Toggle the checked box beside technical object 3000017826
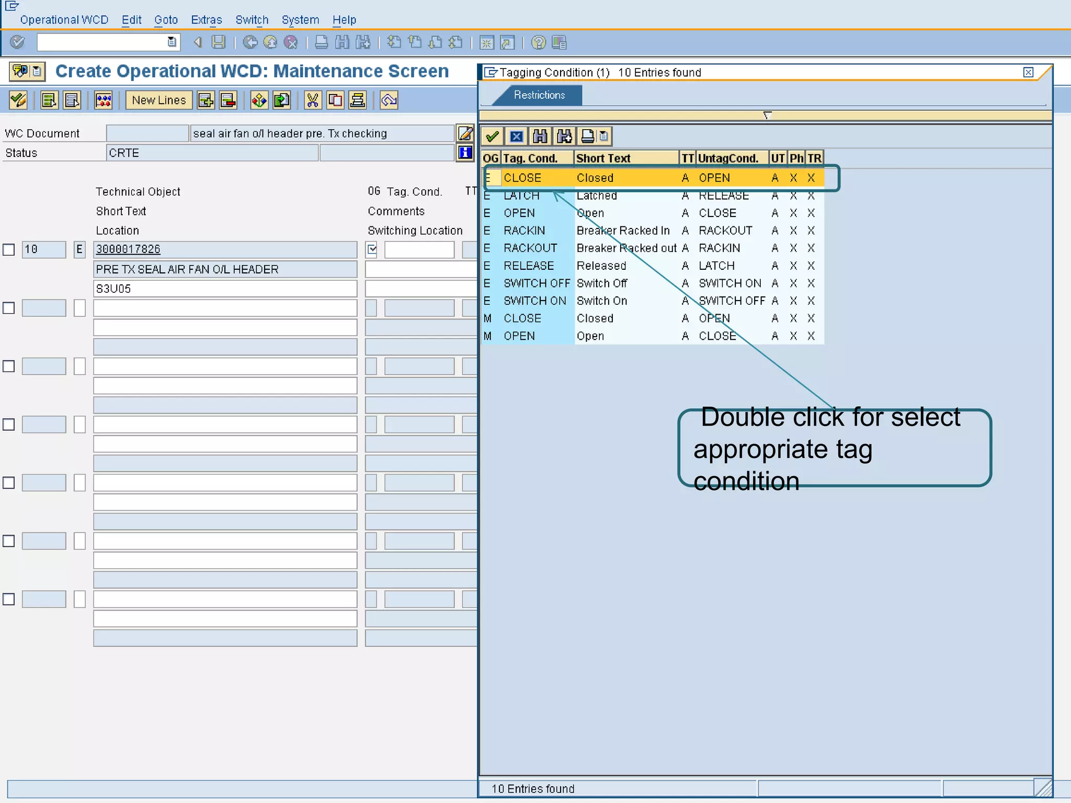The height and width of the screenshot is (803, 1071). coord(372,249)
